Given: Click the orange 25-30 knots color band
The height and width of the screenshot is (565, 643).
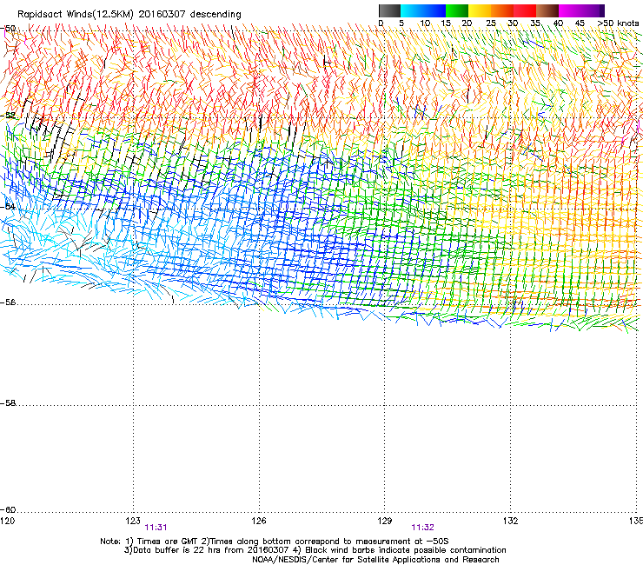Looking at the screenshot, I should point(502,10).
